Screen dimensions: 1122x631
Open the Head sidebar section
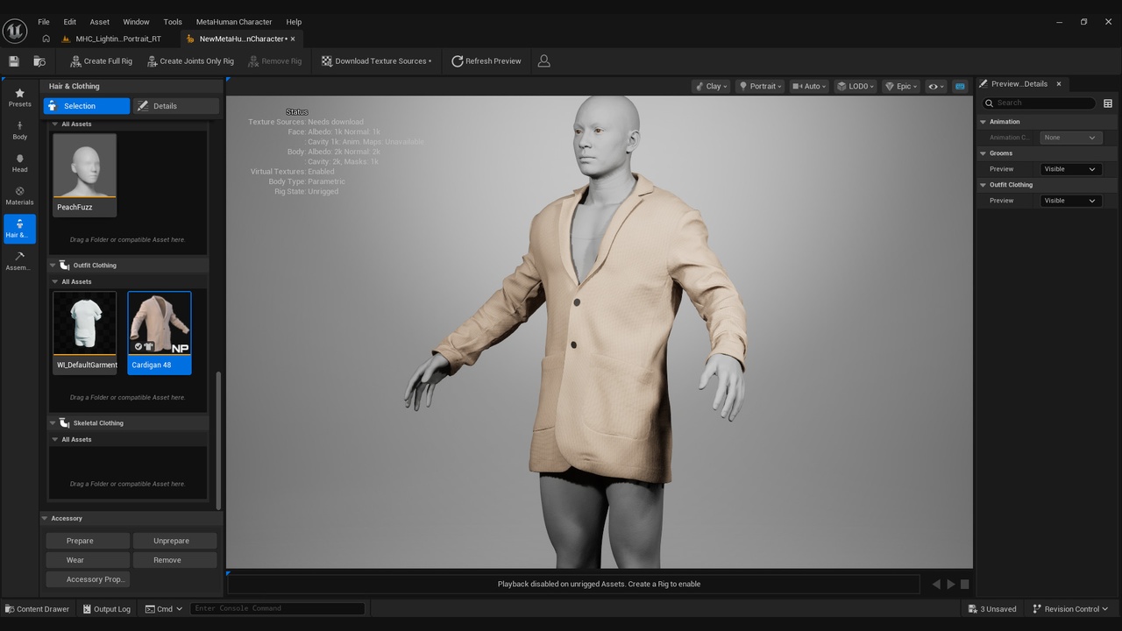19,163
